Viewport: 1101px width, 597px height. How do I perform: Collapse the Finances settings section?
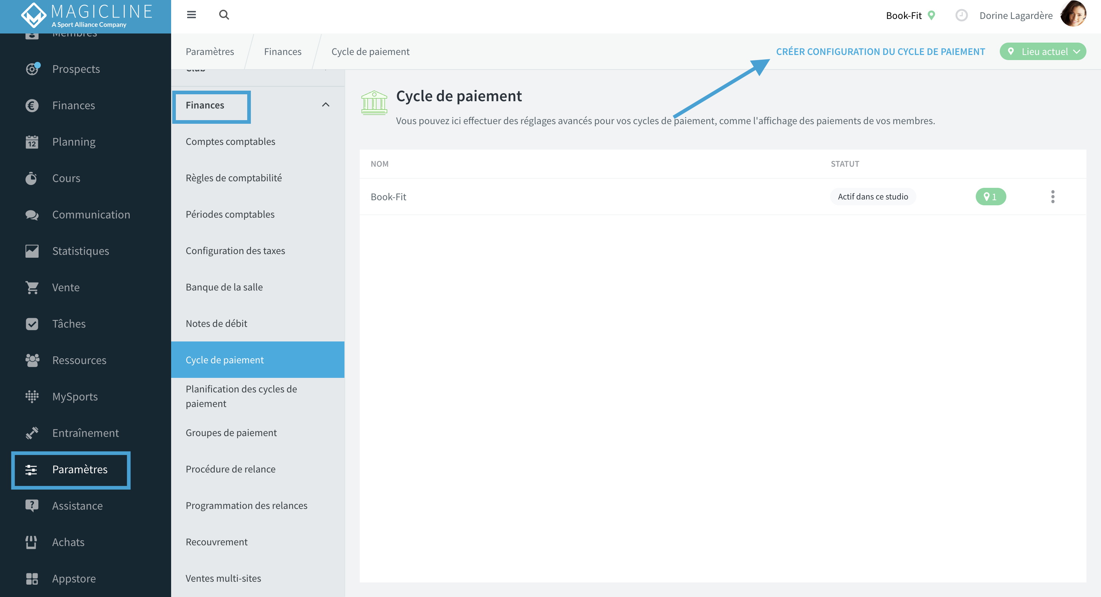click(326, 105)
